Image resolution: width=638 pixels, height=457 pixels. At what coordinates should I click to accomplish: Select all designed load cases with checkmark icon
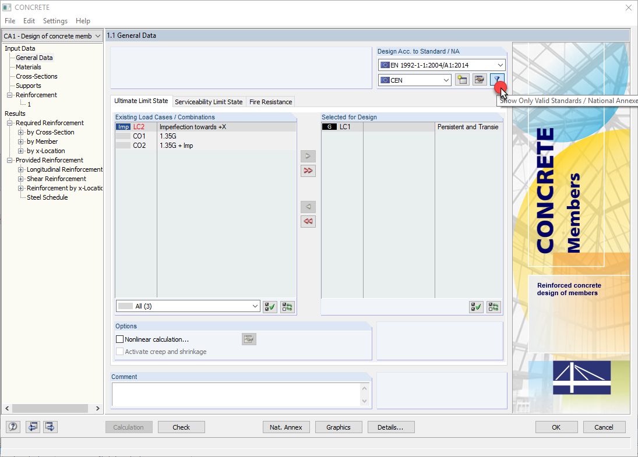point(476,307)
